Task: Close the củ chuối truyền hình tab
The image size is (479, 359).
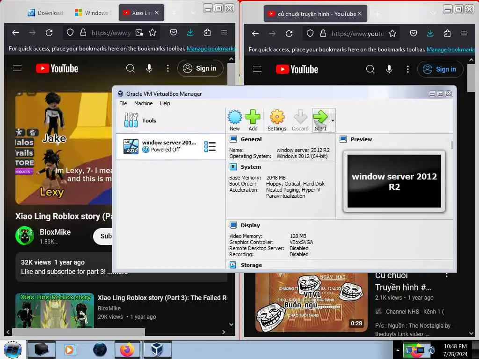Action: [x=360, y=14]
